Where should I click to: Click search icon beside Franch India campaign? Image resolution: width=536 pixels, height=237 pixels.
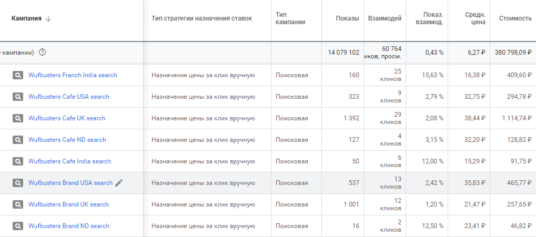point(18,75)
